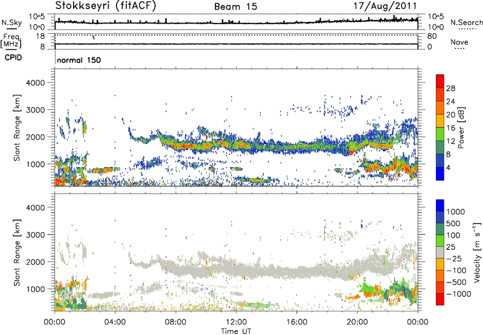Click the 'Slant Range [km]' label of Power panel
483x335 pixels.
[17, 128]
